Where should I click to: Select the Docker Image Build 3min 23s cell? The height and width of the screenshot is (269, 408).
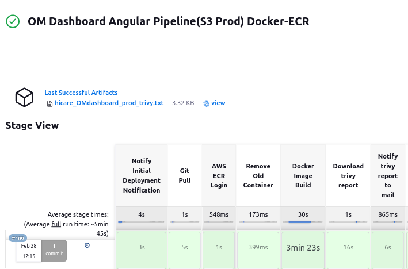303,248
